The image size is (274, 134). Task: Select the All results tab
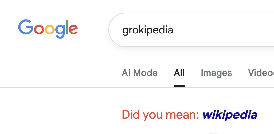pos(179,73)
